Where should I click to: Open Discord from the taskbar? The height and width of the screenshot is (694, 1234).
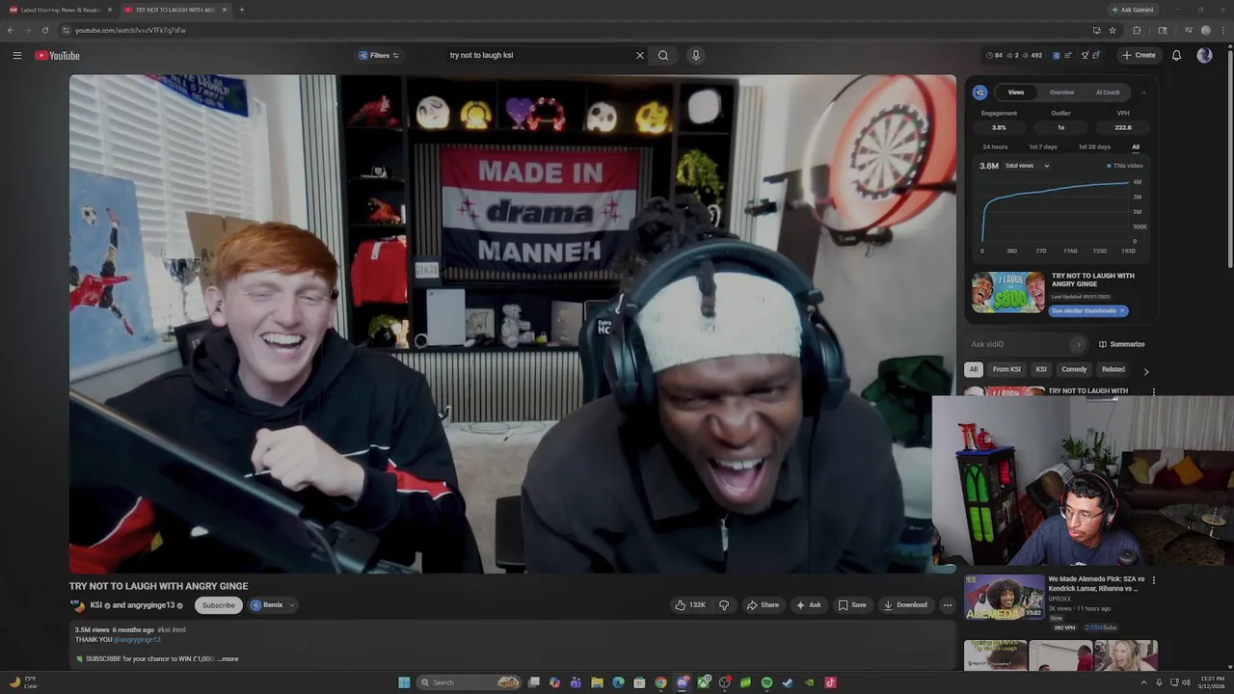point(682,682)
